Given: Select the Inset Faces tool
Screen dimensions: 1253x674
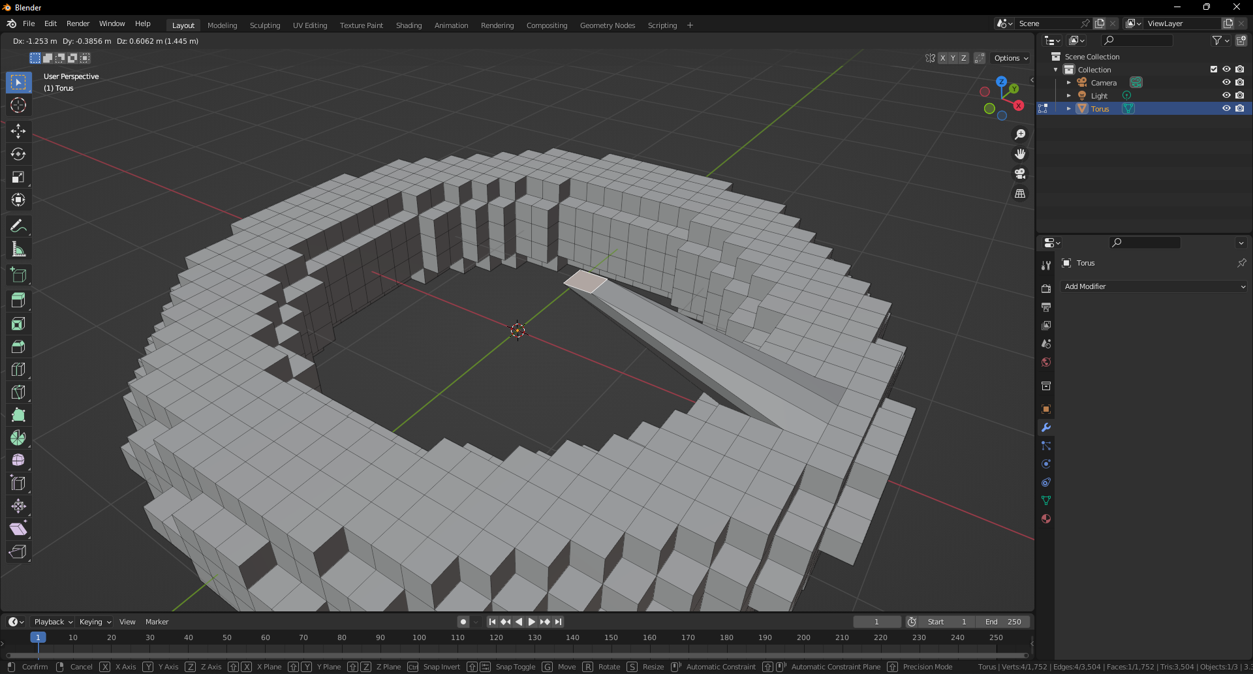Looking at the screenshot, I should tap(18, 324).
